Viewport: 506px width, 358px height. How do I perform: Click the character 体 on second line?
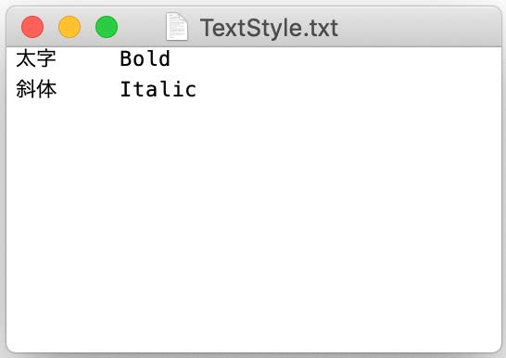(46, 89)
